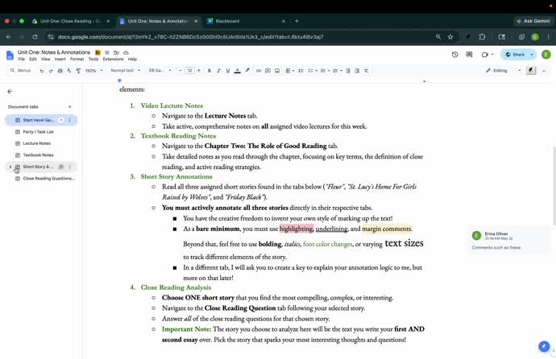This screenshot has width=556, height=359.
Task: Select the Party / Task List tab
Action: (39, 132)
